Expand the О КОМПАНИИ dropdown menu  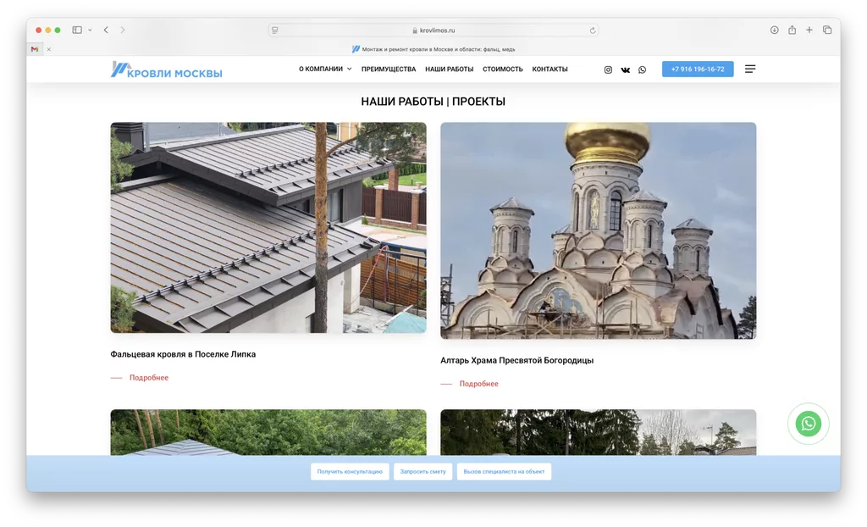click(x=325, y=69)
